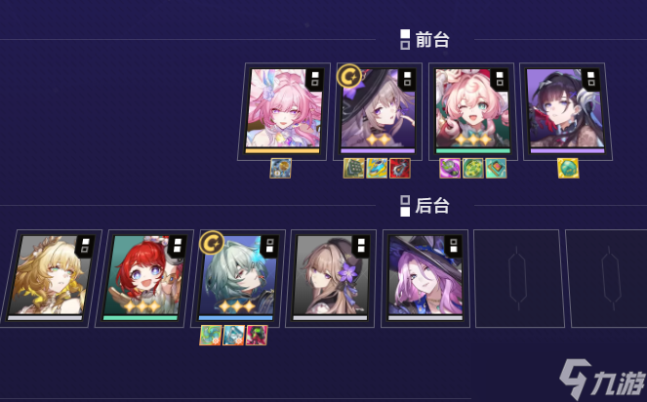This screenshot has width=647, height=402.
Task: Click the gold refresh badge on witch-hat front card
Action: pos(348,76)
